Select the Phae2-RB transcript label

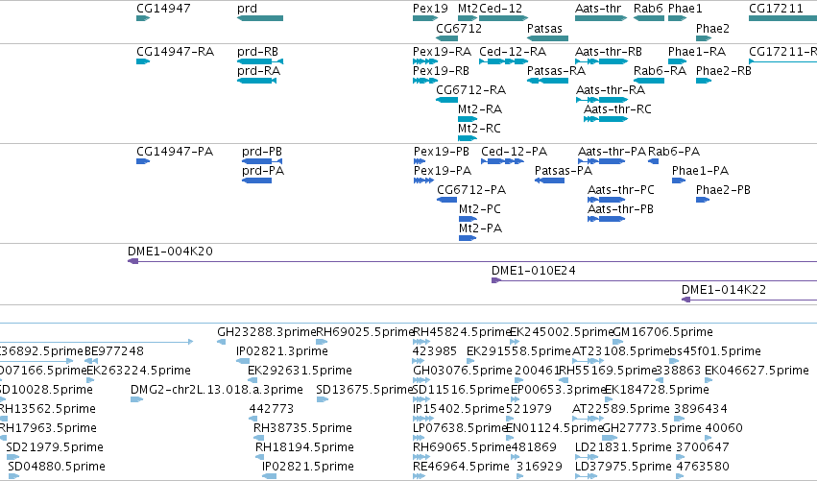click(724, 71)
